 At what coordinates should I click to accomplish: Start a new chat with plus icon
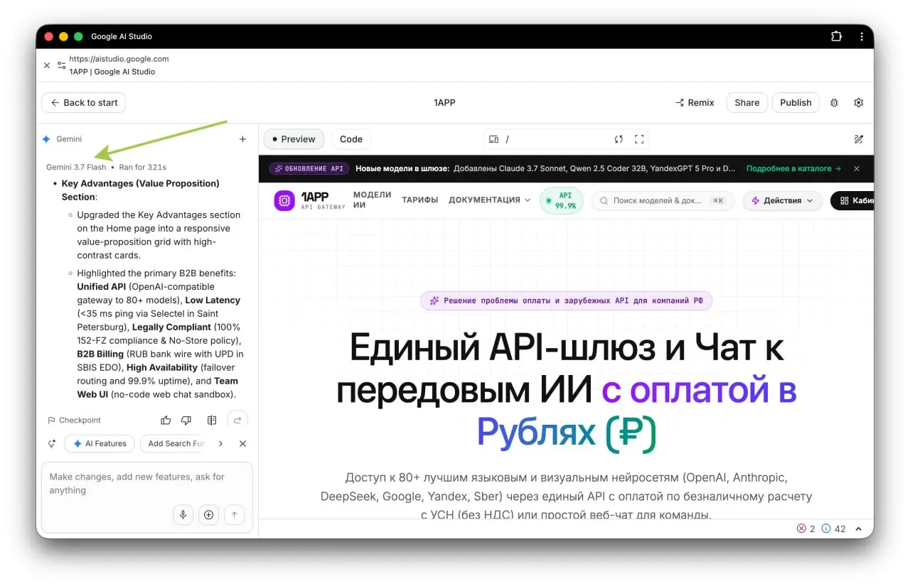(x=242, y=139)
